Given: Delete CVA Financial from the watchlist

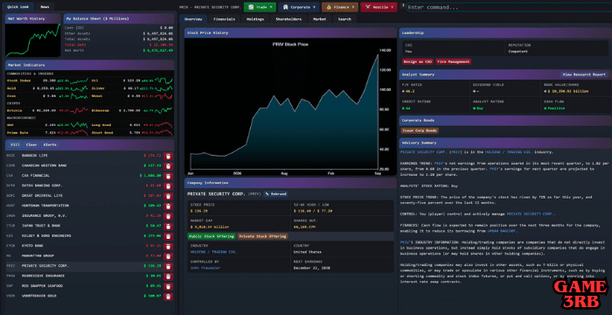Looking at the screenshot, I should [168, 176].
